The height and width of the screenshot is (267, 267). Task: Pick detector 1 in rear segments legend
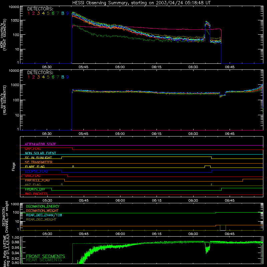point(29,77)
